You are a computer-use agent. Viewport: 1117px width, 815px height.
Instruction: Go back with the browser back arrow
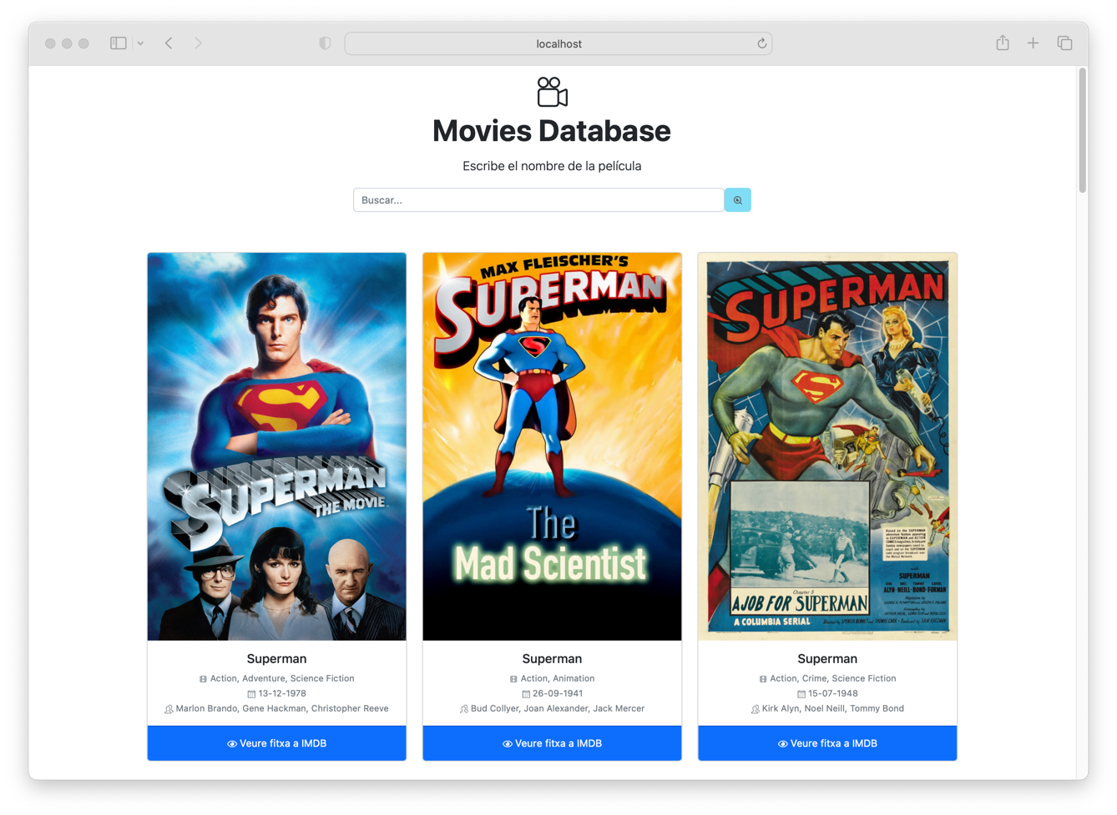pos(169,43)
